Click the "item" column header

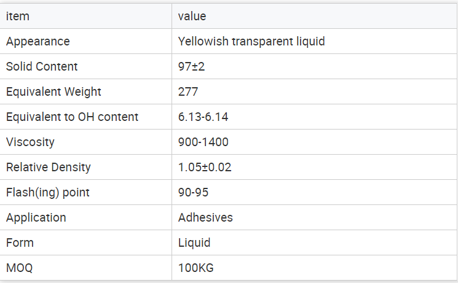18,17
